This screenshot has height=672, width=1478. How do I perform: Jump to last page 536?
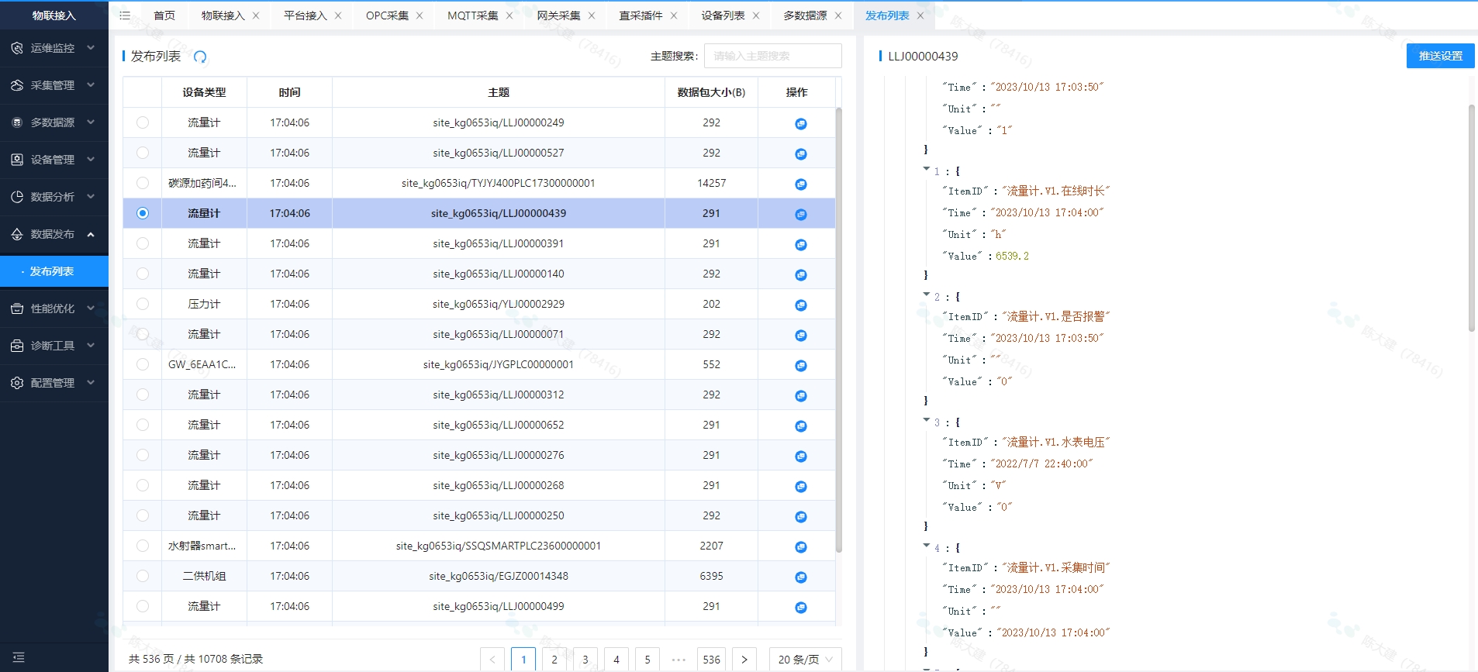coord(711,660)
